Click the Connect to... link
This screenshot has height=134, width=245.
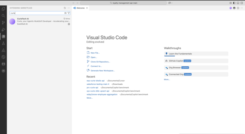point(96,66)
